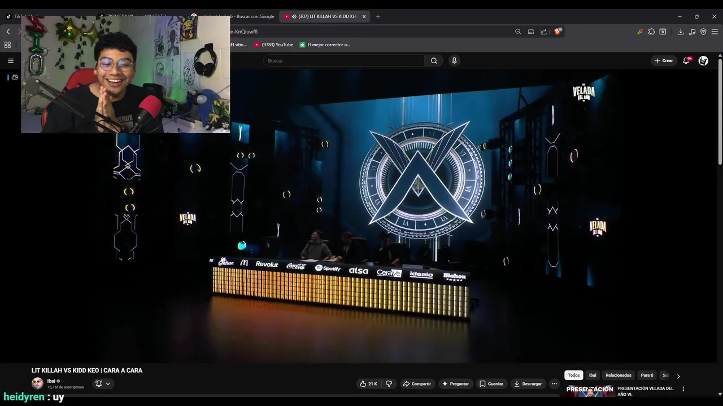Click the YouTube Buscar search field
Image resolution: width=723 pixels, height=406 pixels.
[343, 60]
